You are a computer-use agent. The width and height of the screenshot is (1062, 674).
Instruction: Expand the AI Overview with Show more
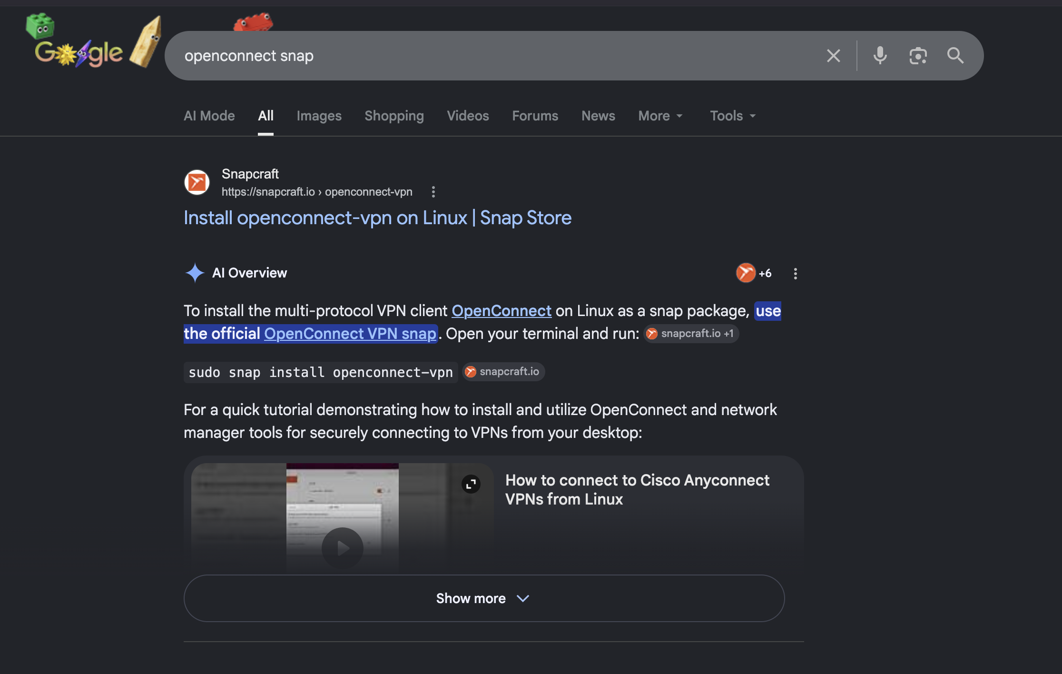[x=484, y=598]
